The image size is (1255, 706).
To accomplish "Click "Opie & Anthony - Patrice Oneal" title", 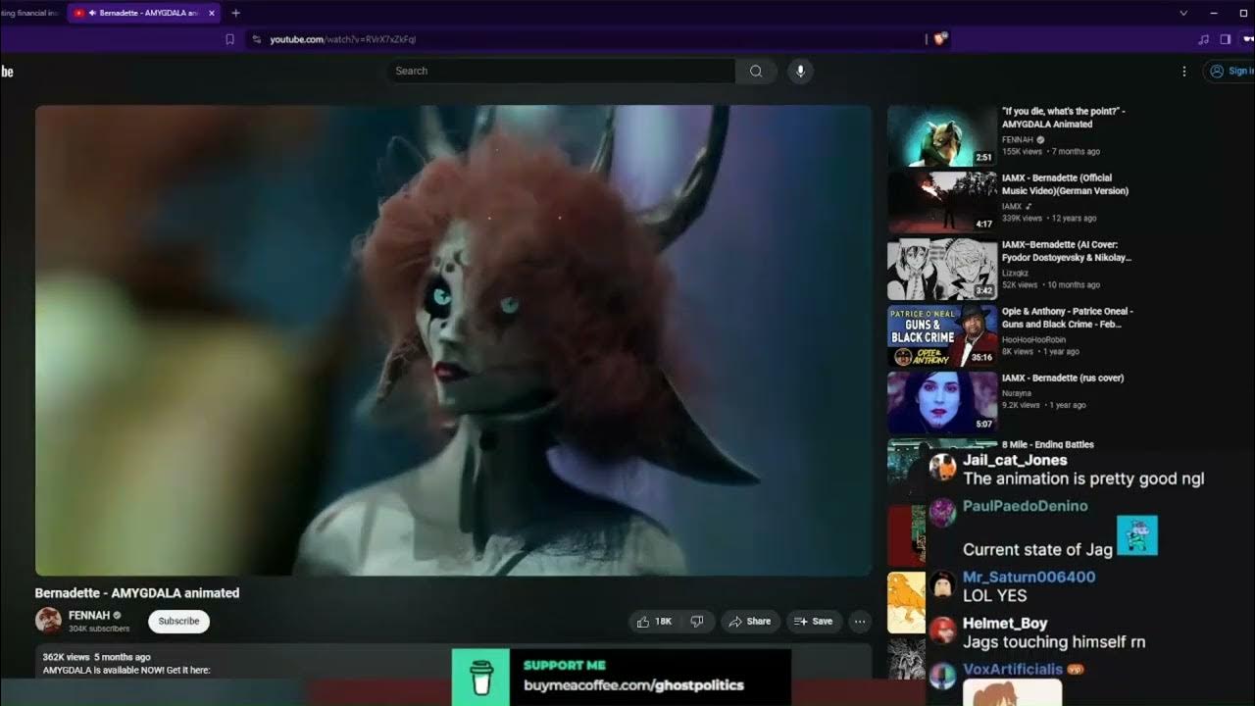I will (x=1068, y=318).
